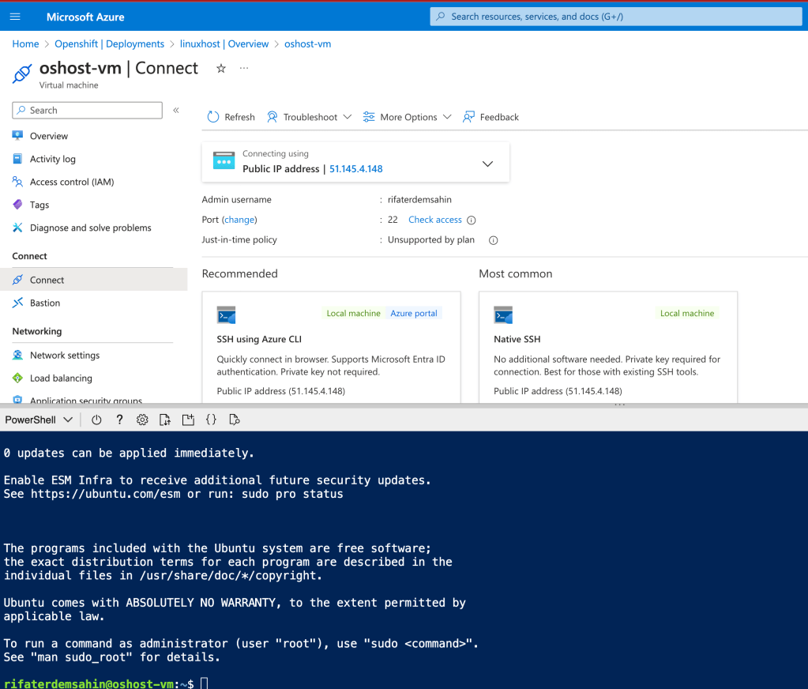Open Diagnose and solve problems
Image resolution: width=808 pixels, height=689 pixels.
coord(91,228)
